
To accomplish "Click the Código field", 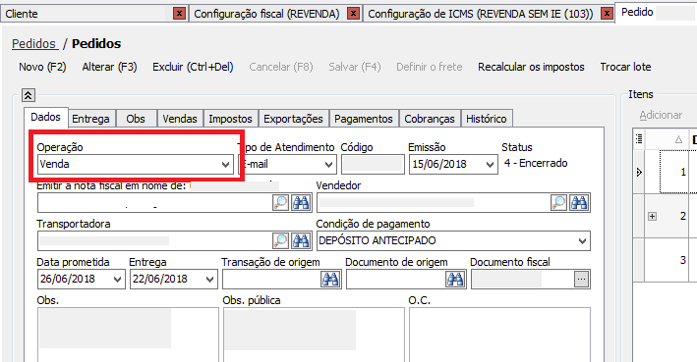I will click(373, 164).
